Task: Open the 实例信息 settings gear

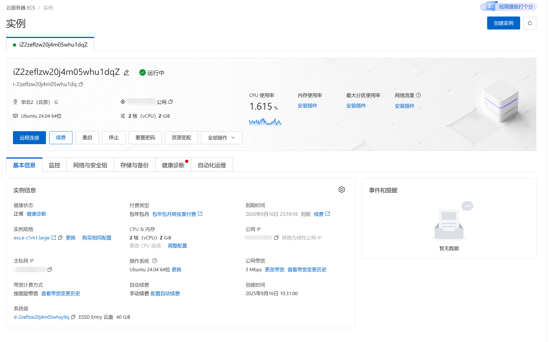Action: coord(342,190)
